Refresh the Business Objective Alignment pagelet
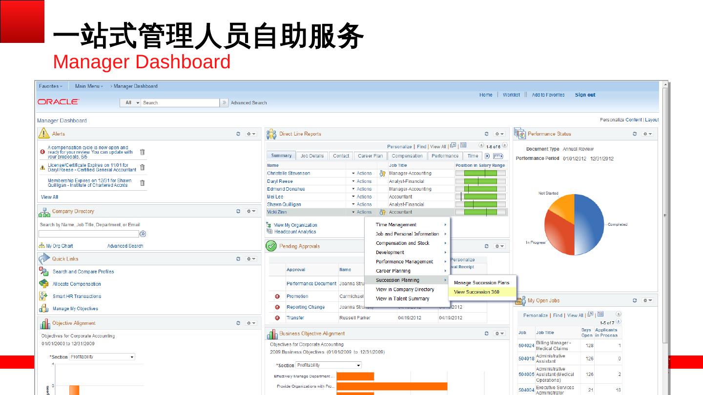This screenshot has width=703, height=395. click(487, 334)
